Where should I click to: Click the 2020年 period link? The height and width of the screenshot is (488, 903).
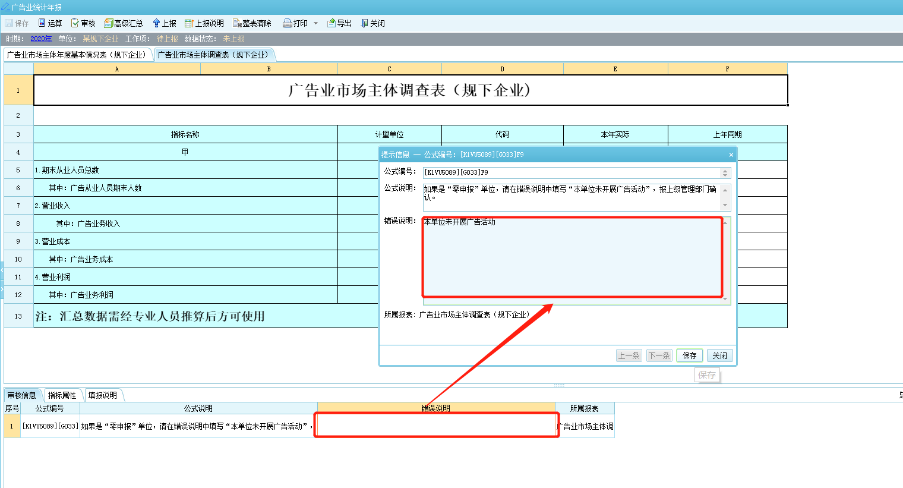click(x=41, y=39)
